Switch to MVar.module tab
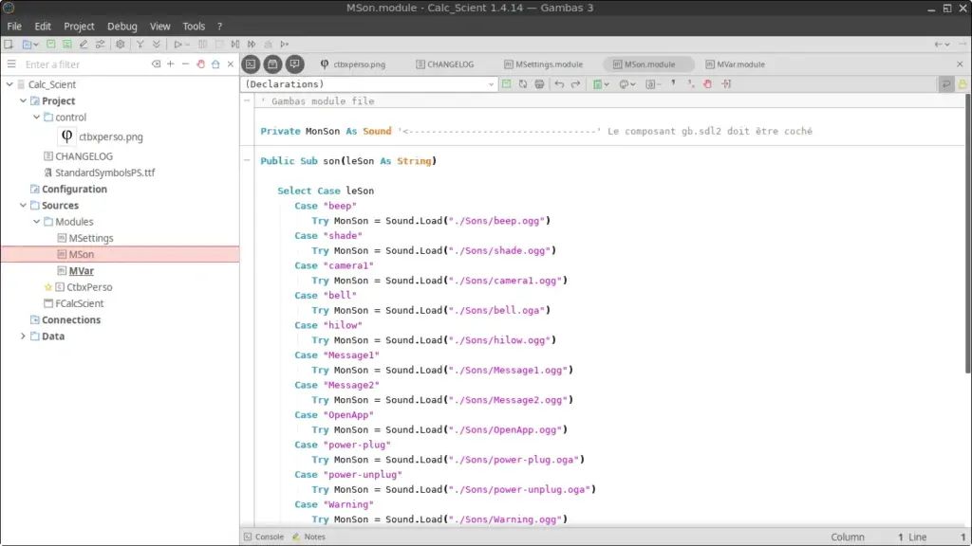Viewport: 972px width, 546px height. point(736,64)
